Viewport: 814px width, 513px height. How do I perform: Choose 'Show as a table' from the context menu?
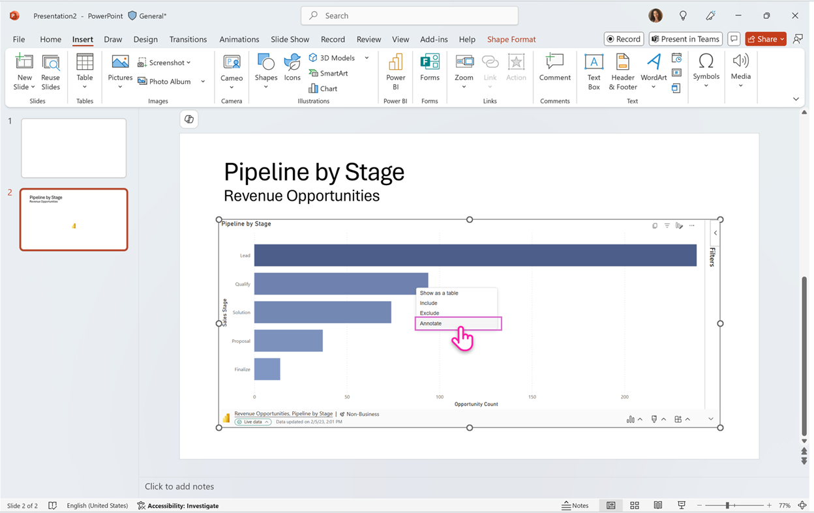(438, 293)
